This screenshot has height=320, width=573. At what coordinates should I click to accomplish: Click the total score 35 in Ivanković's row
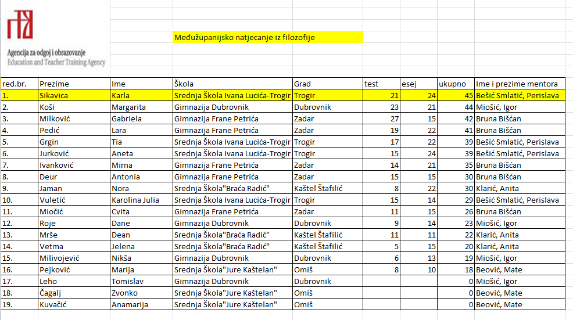(x=456, y=165)
